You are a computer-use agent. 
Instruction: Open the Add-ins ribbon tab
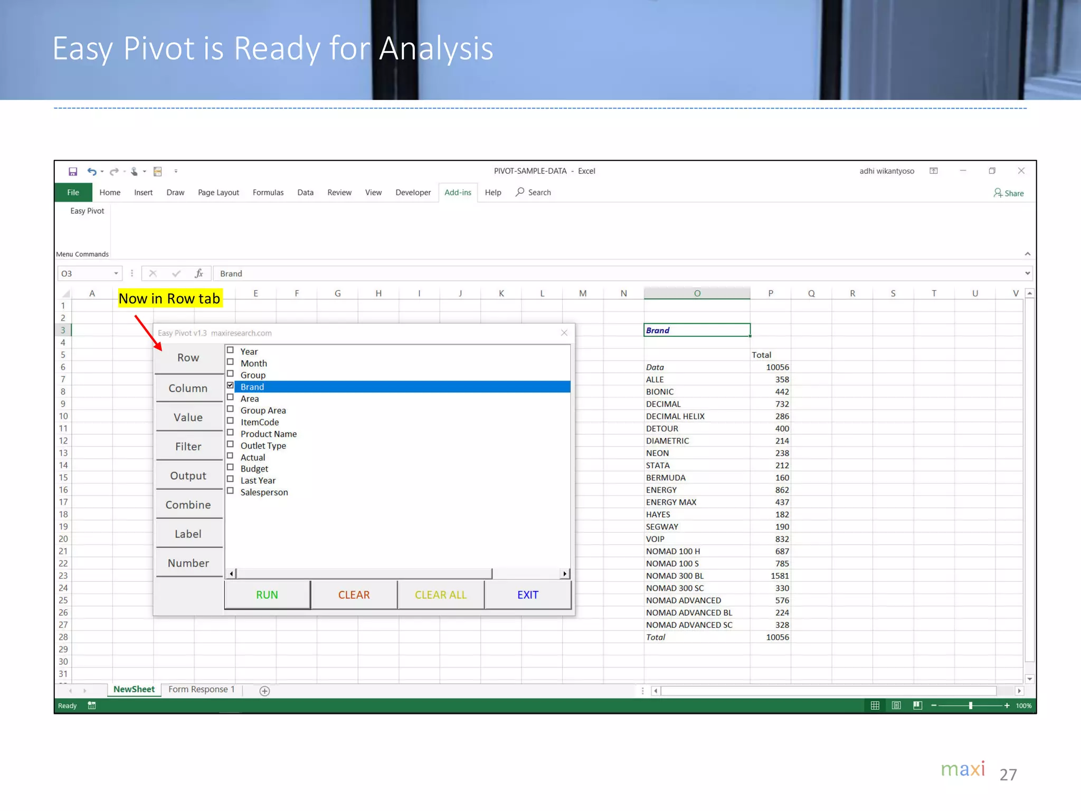click(x=458, y=193)
